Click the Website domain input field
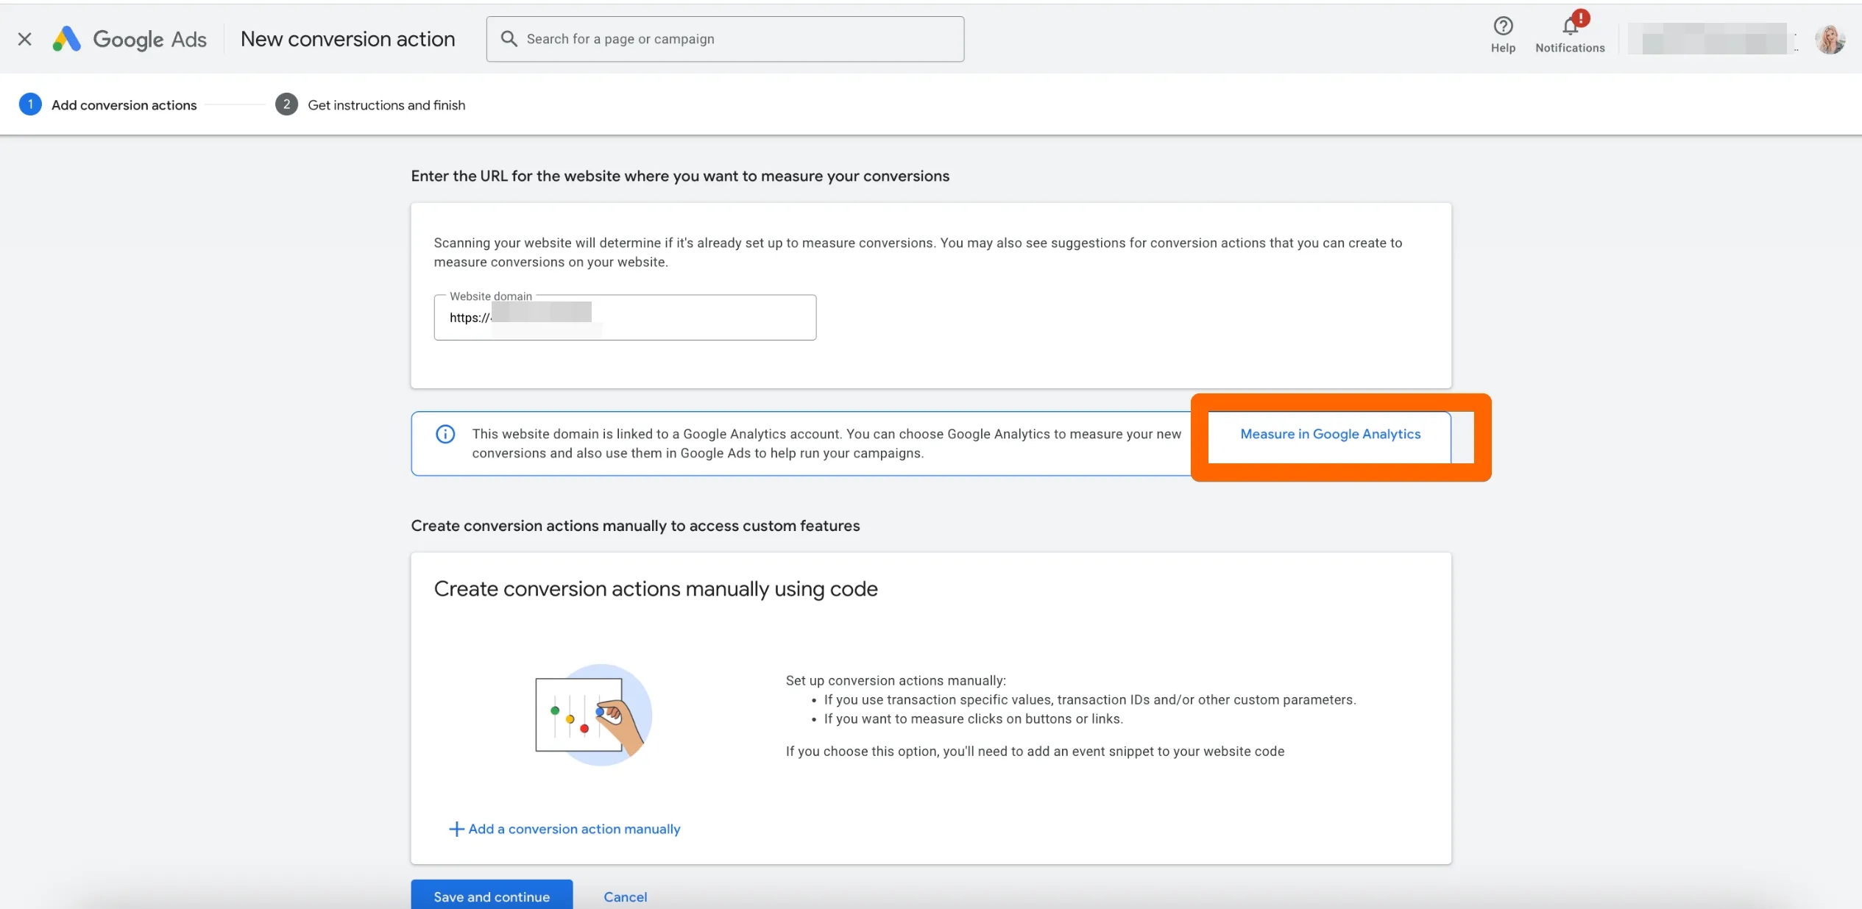1862x909 pixels. (625, 318)
